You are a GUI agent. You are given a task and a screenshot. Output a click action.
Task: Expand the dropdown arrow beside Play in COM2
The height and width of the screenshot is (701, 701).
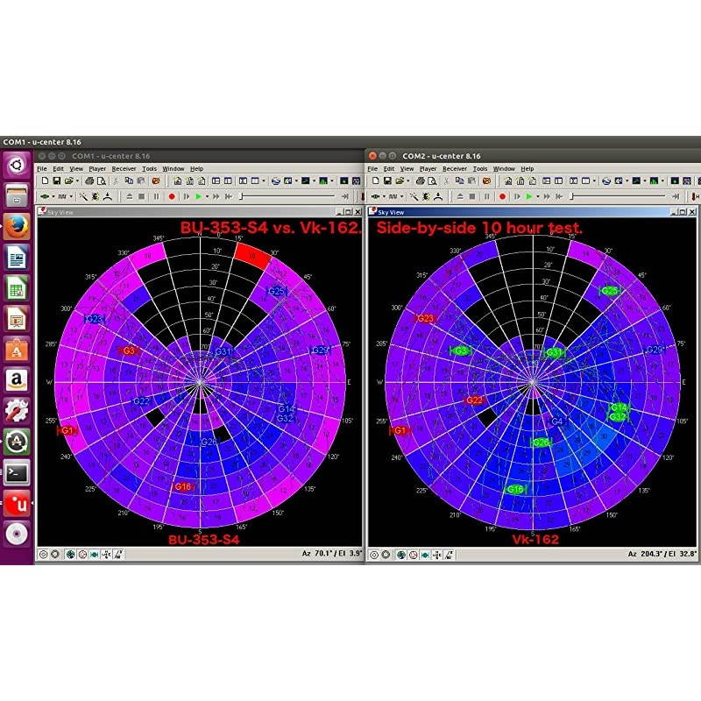539,196
